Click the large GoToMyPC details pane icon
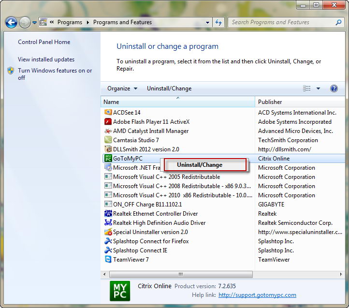Viewport: 349px width, 308px height. pos(120,291)
